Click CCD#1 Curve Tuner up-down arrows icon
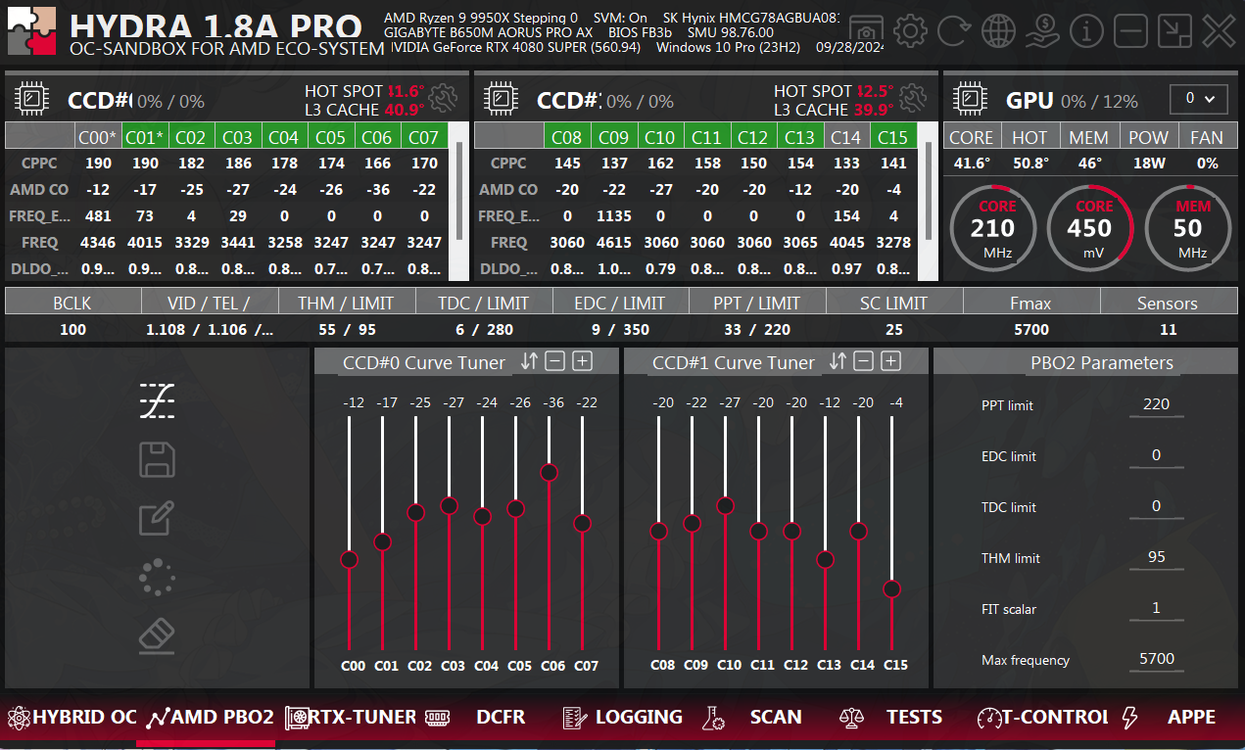The height and width of the screenshot is (750, 1245). coord(837,361)
